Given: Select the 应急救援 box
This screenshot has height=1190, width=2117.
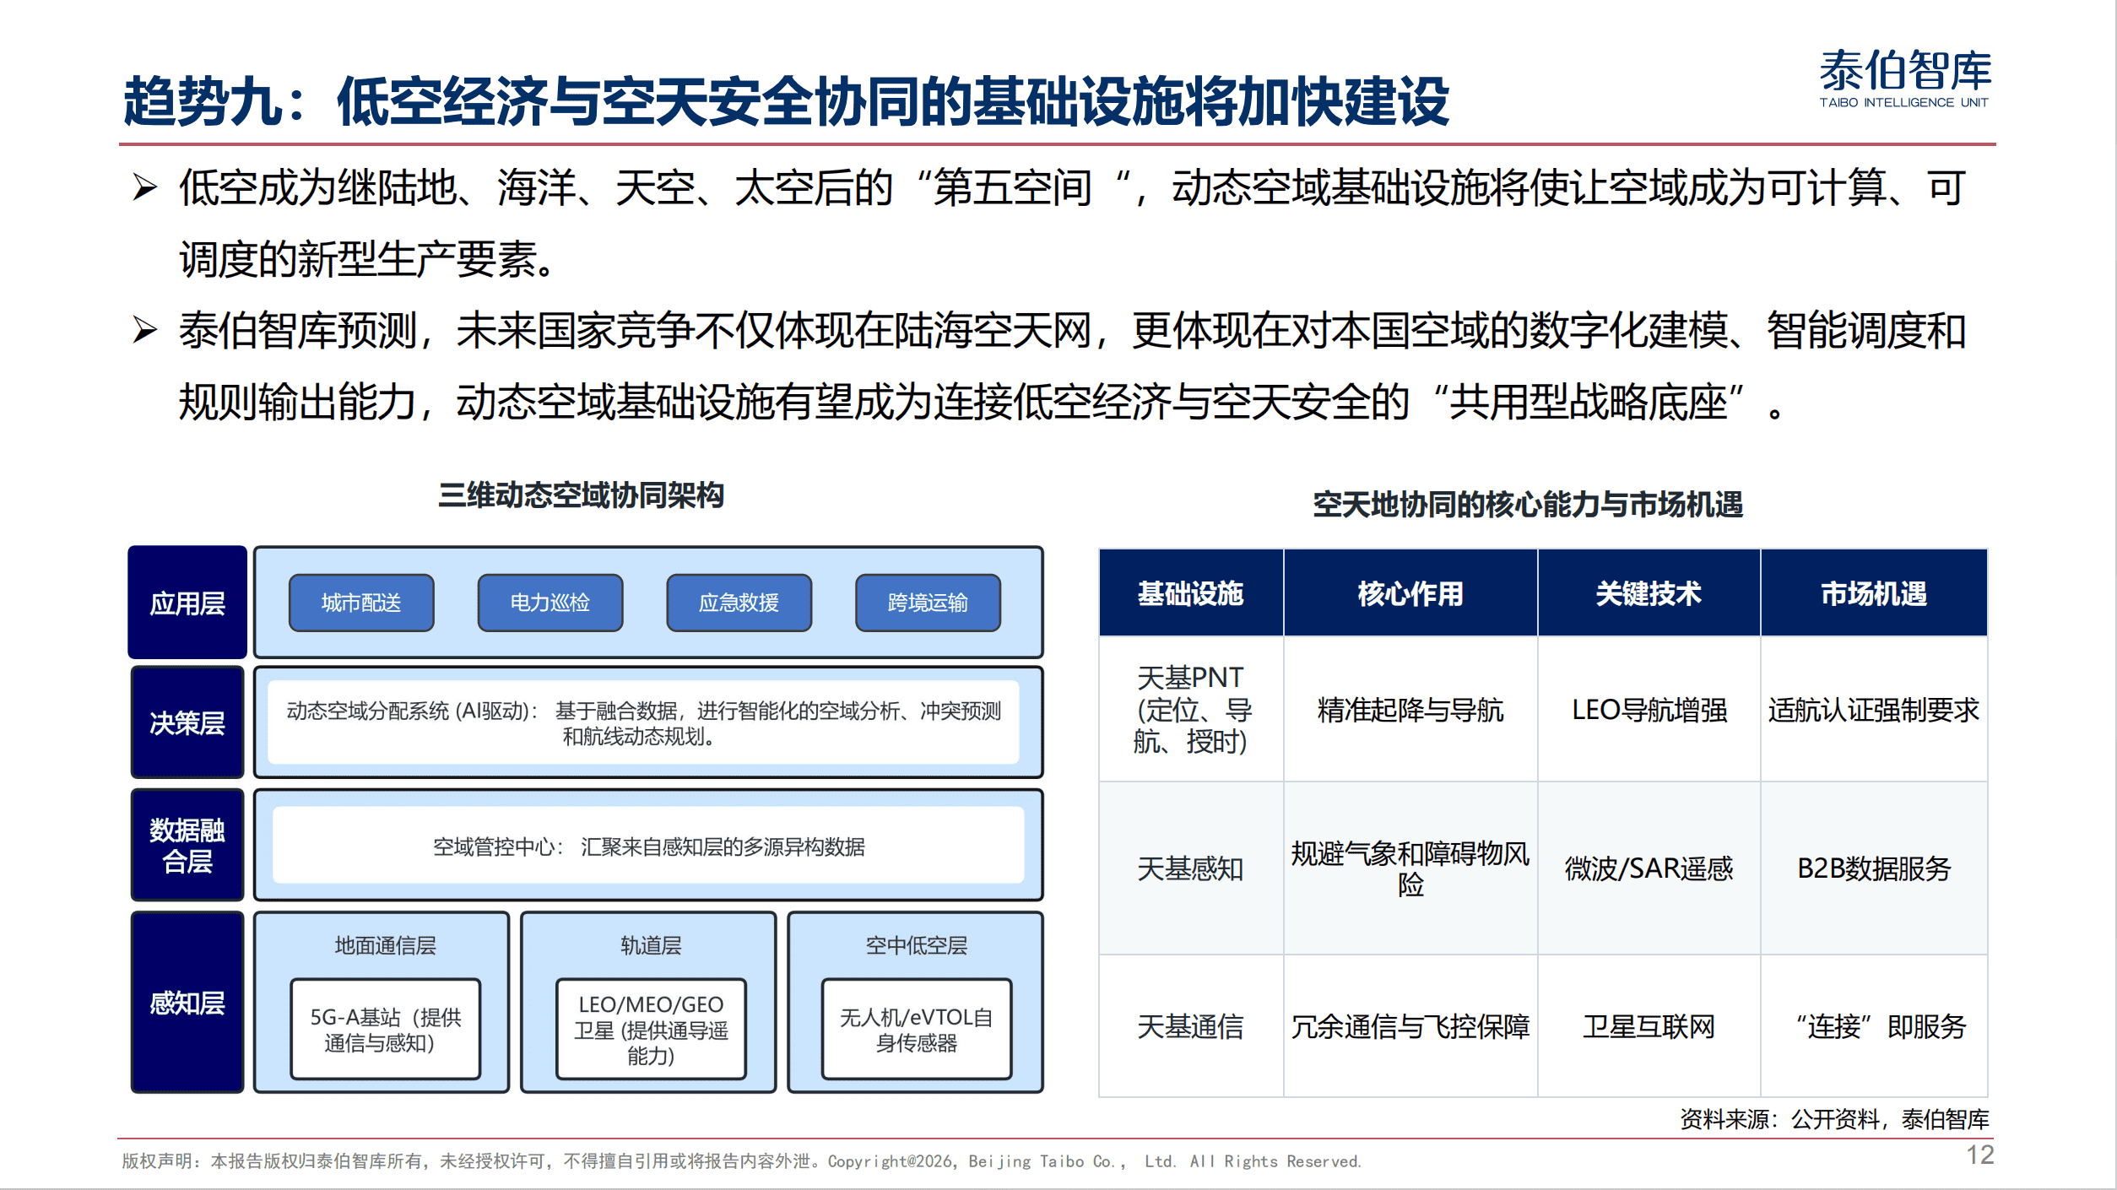Looking at the screenshot, I should pyautogui.click(x=739, y=603).
